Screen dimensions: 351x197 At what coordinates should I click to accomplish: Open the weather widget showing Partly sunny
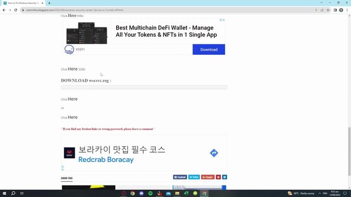pyautogui.click(x=301, y=193)
